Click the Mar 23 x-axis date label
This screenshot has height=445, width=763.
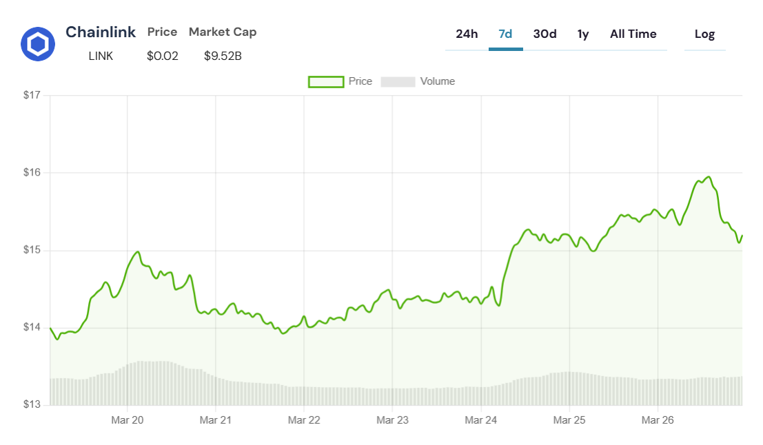[393, 420]
